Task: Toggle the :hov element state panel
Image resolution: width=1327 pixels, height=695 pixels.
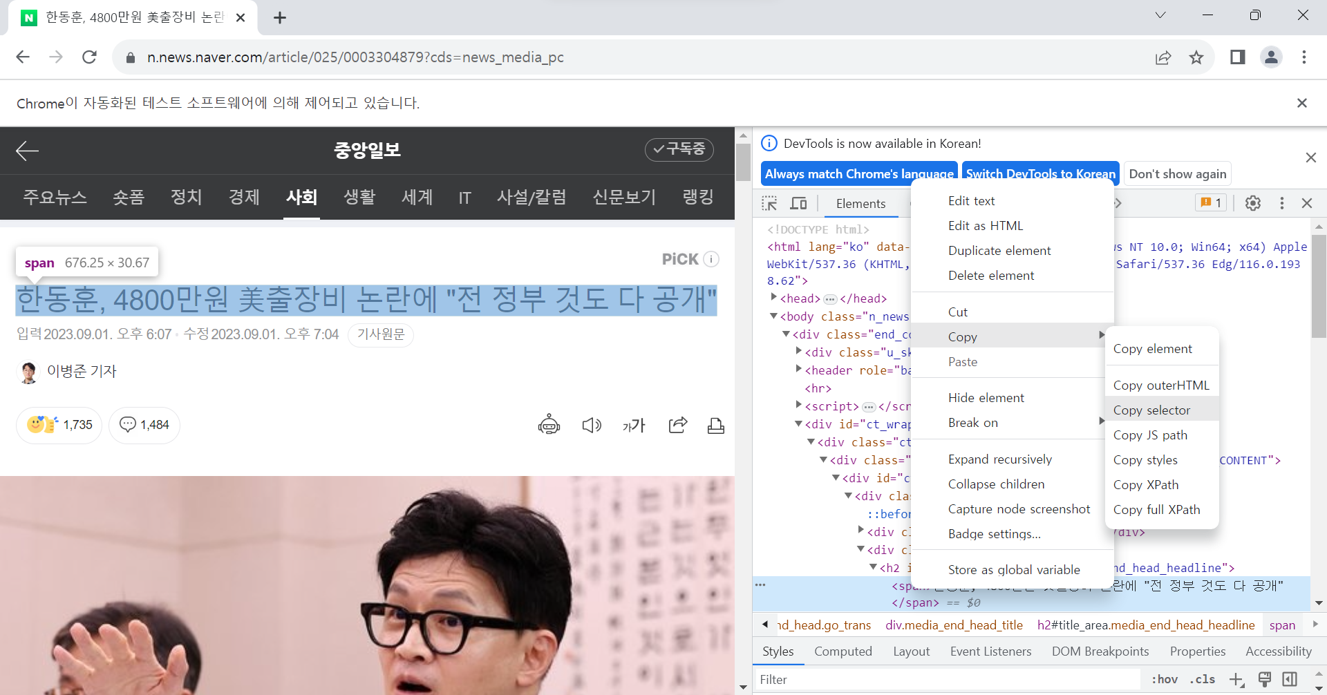Action: (x=1165, y=679)
